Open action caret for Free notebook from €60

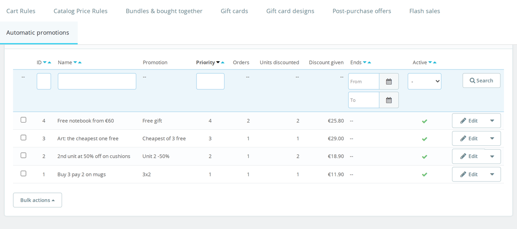click(x=492, y=121)
